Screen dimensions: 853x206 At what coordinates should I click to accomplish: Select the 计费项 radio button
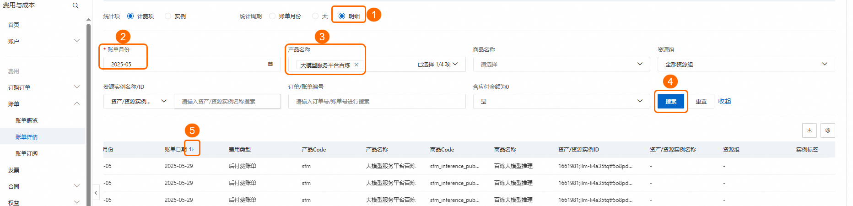click(130, 16)
